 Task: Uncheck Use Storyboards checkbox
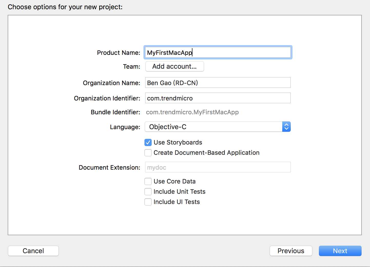[148, 142]
